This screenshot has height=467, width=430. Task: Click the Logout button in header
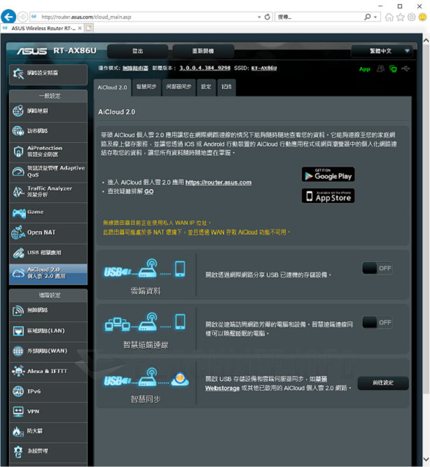[138, 51]
